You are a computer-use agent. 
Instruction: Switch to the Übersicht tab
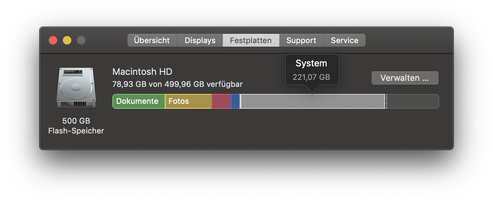(x=152, y=40)
